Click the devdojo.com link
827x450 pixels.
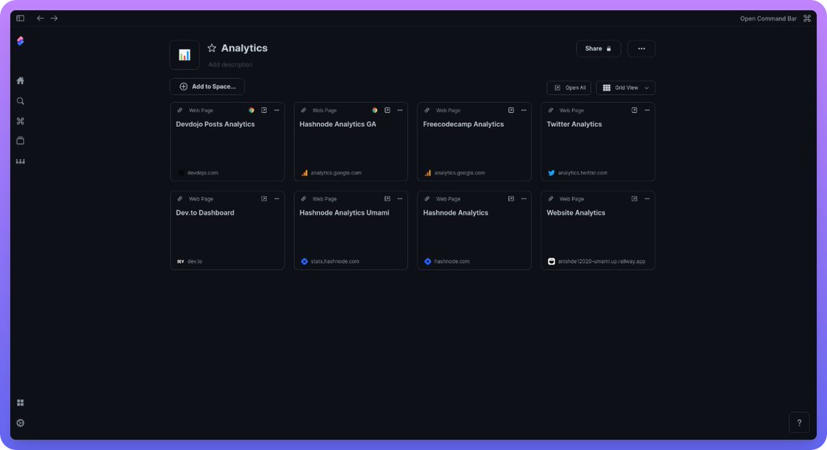203,173
